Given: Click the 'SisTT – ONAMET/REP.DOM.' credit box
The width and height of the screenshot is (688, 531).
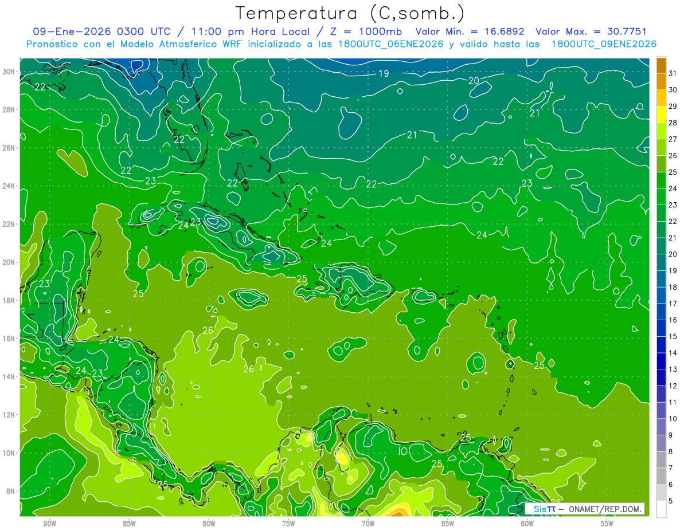Looking at the screenshot, I should click(x=585, y=509).
